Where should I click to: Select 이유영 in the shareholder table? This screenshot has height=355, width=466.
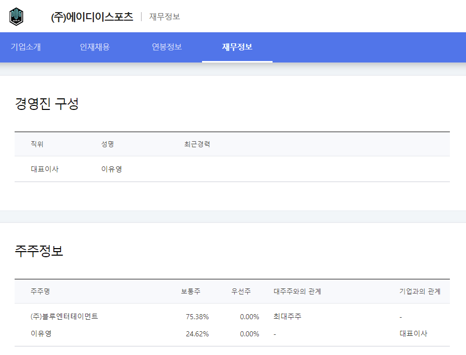pos(41,334)
